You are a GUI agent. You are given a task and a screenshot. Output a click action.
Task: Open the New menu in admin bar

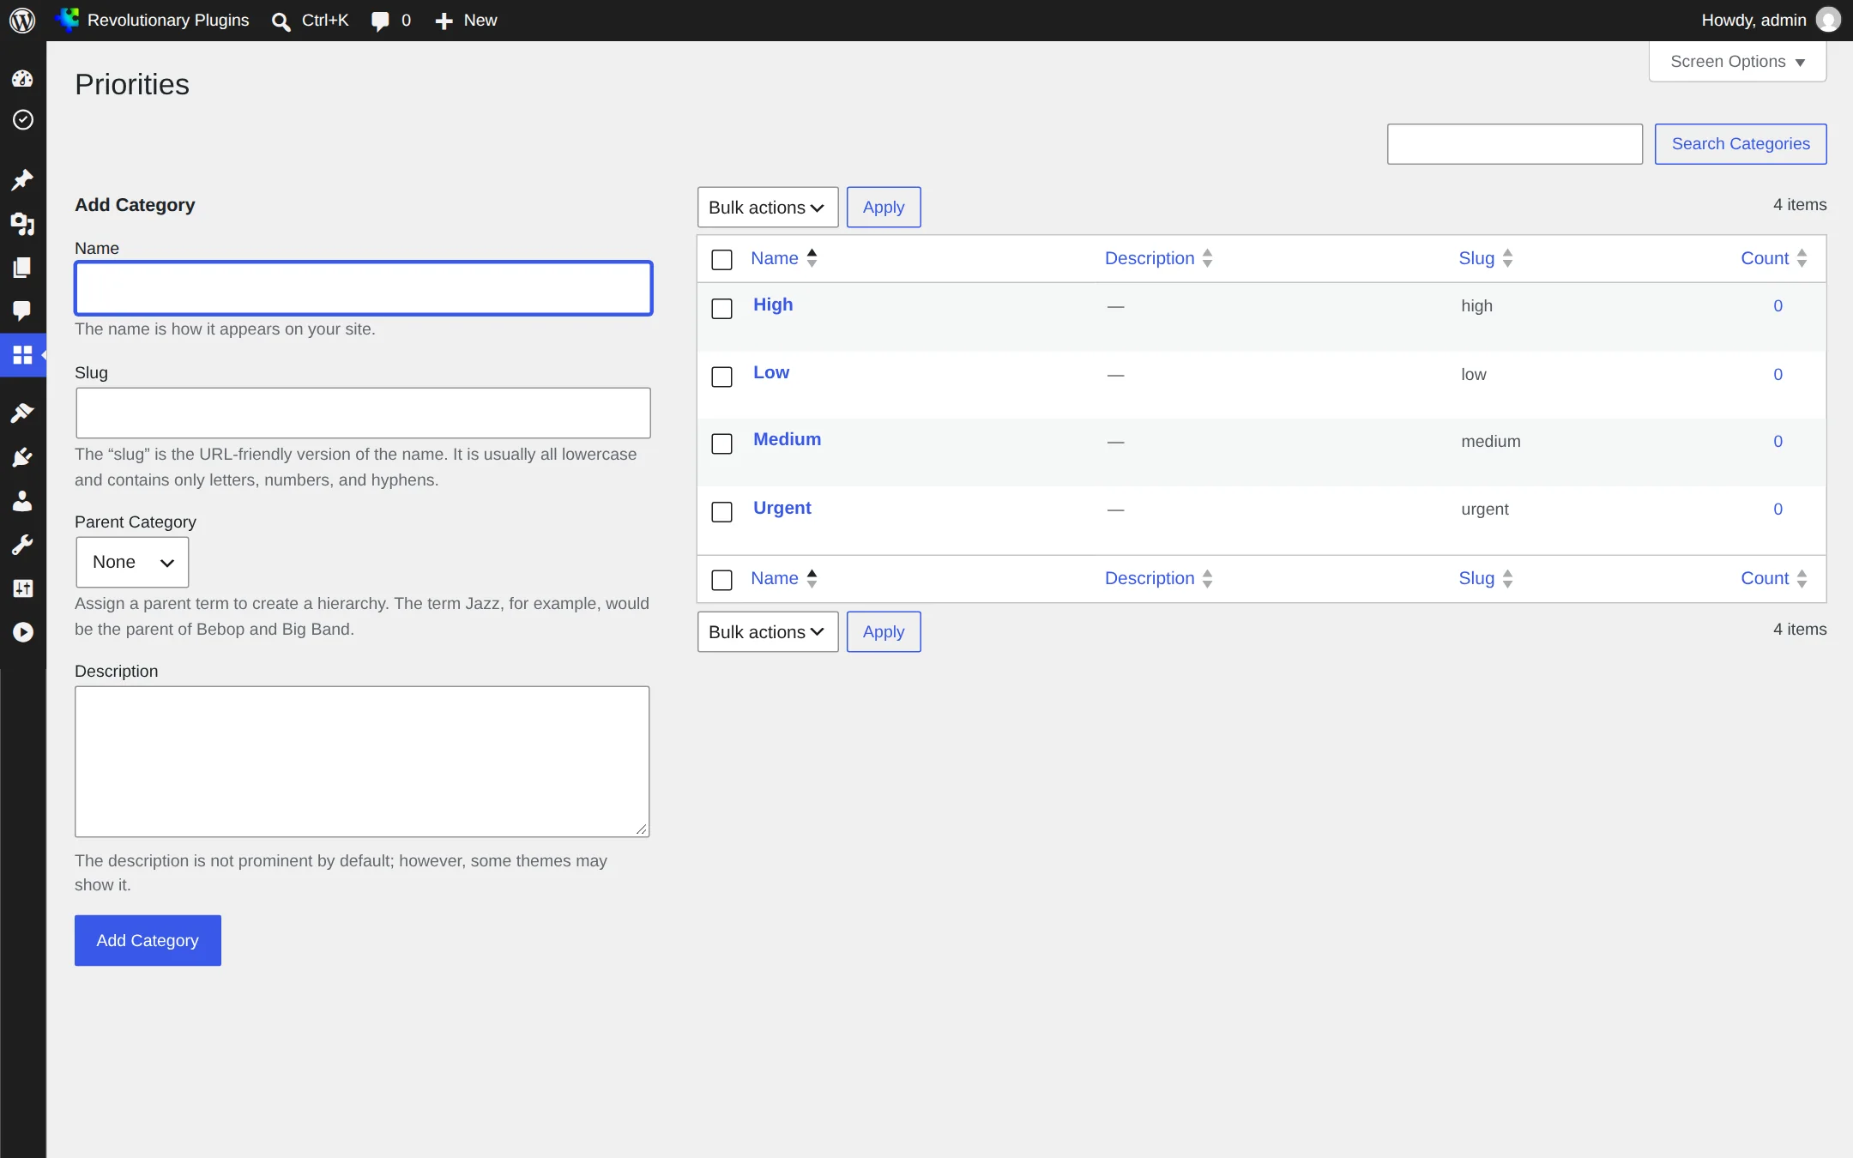466,20
